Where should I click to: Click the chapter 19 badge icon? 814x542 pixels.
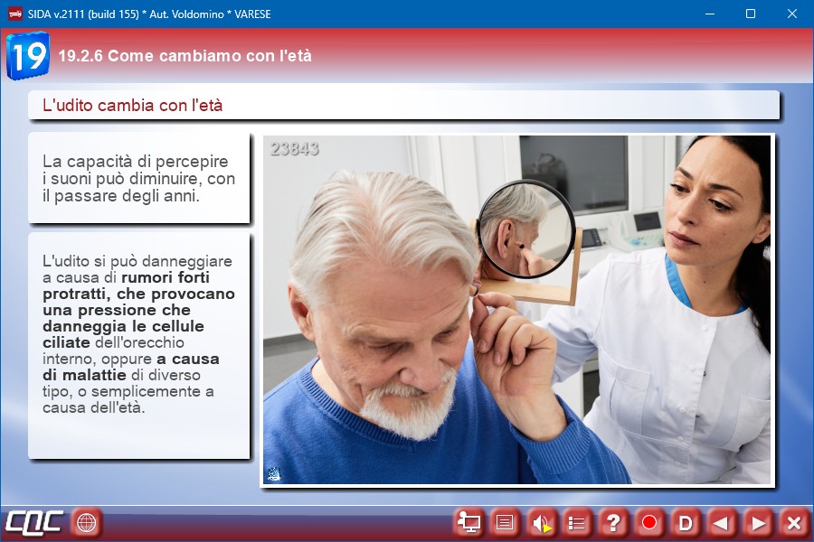pyautogui.click(x=27, y=56)
